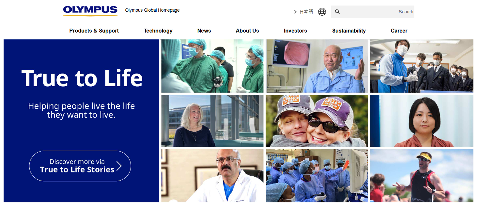The width and height of the screenshot is (493, 217).
Task: Open the News menu item
Action: tap(204, 31)
